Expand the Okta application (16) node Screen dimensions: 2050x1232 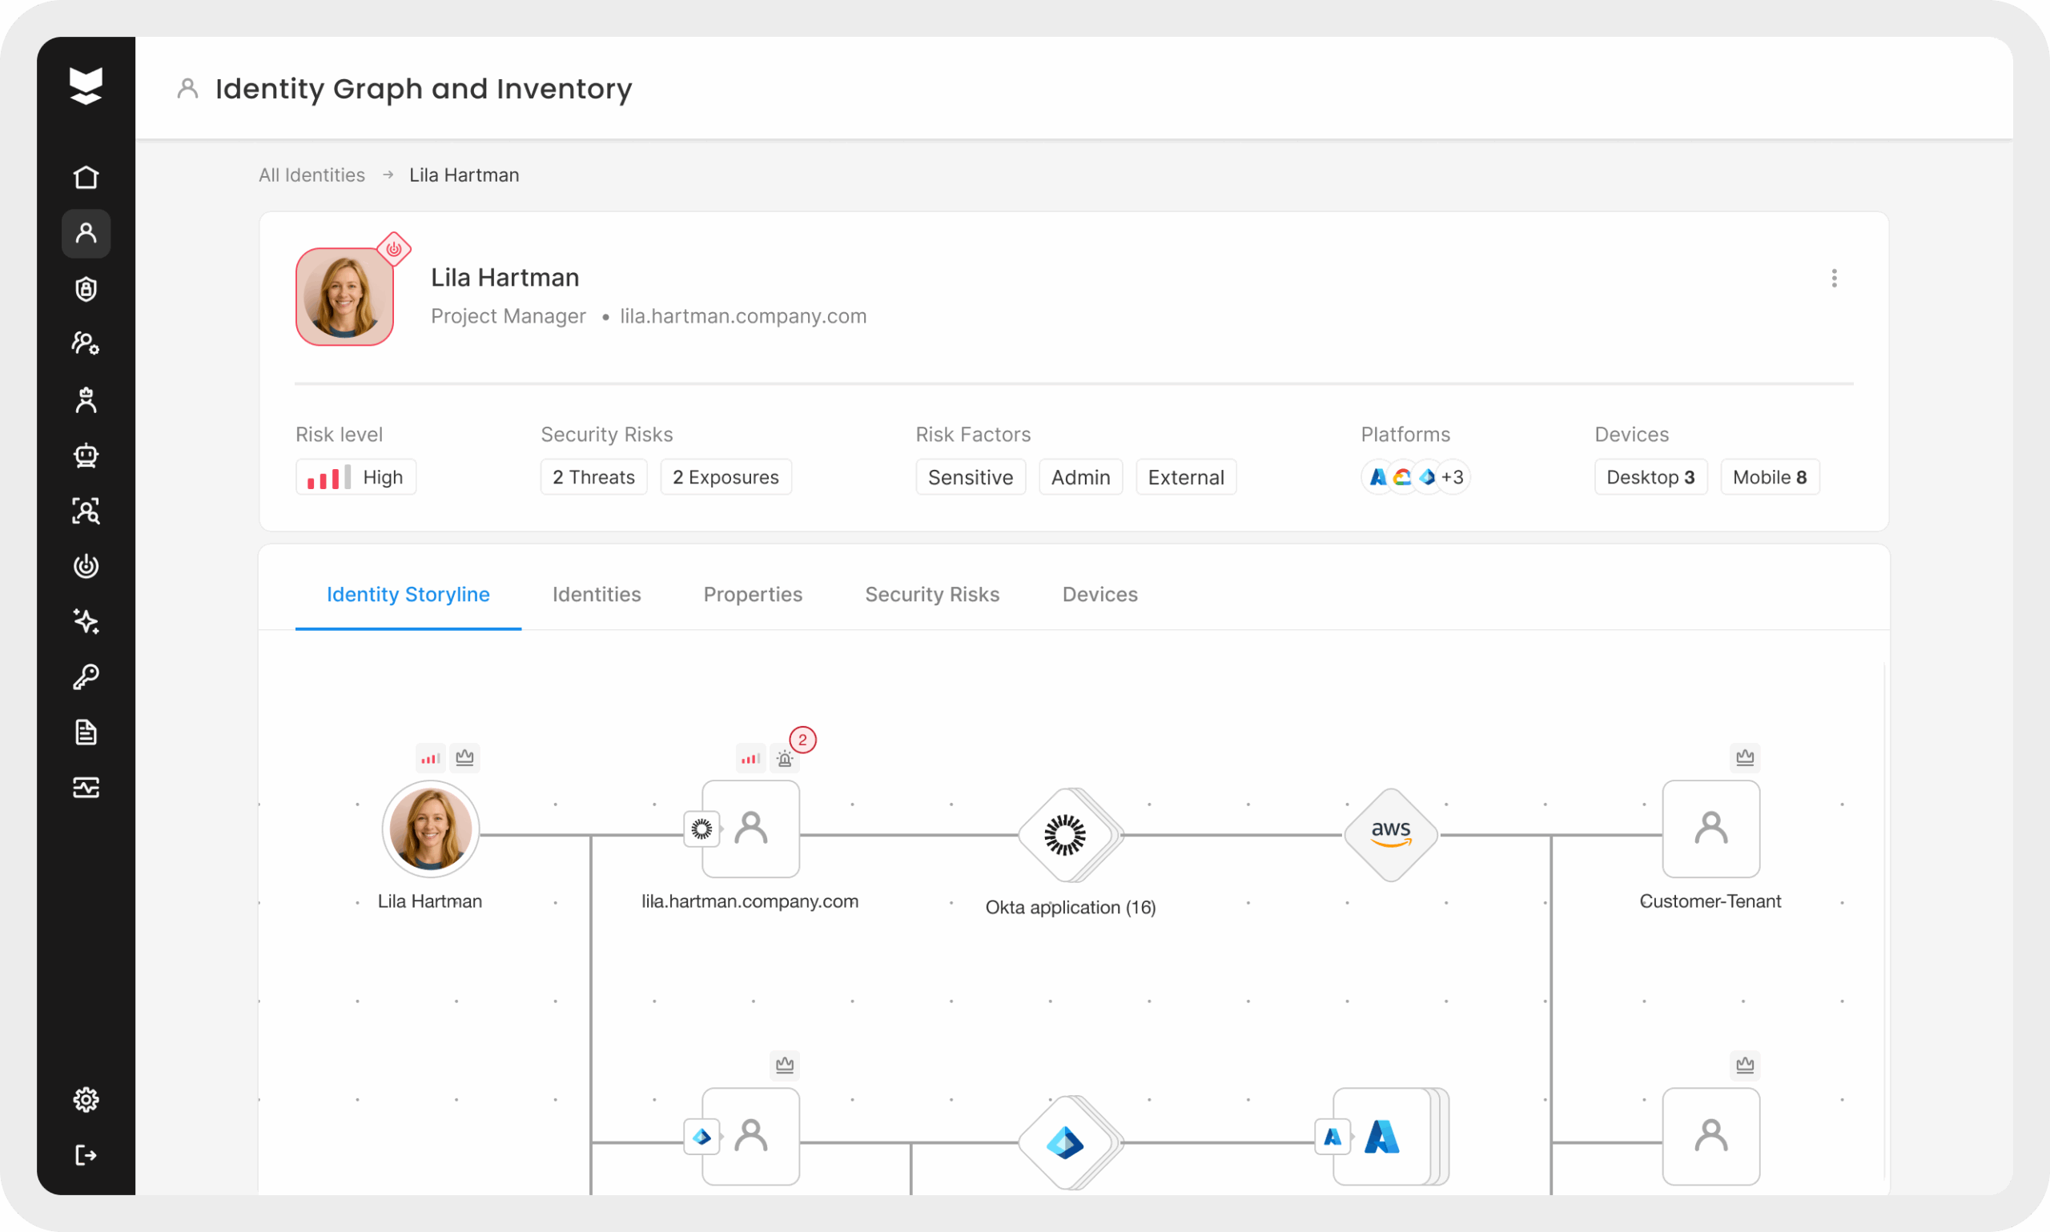[x=1065, y=834]
